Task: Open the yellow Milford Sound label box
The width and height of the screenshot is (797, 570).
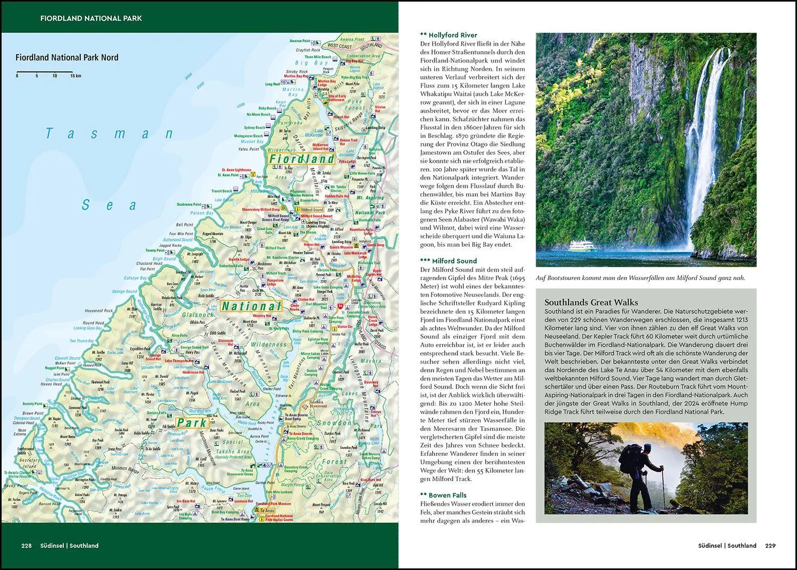Action: point(312,210)
